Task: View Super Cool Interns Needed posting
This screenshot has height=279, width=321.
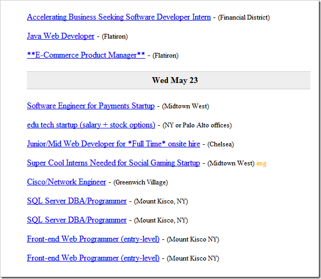Action: point(114,163)
